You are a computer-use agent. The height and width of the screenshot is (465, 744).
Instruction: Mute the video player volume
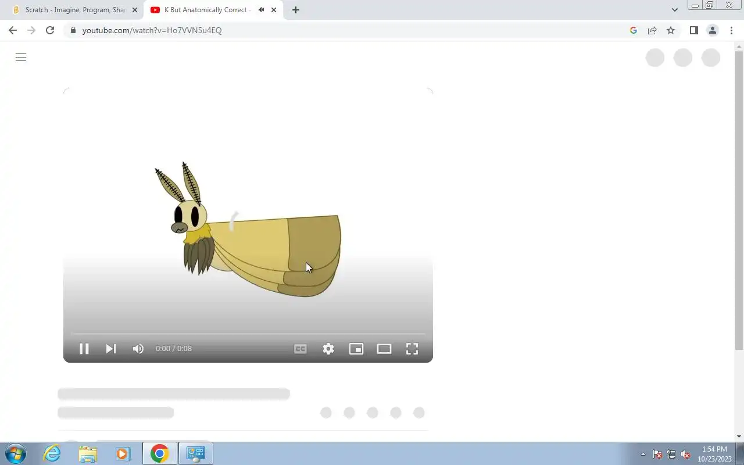(138, 349)
